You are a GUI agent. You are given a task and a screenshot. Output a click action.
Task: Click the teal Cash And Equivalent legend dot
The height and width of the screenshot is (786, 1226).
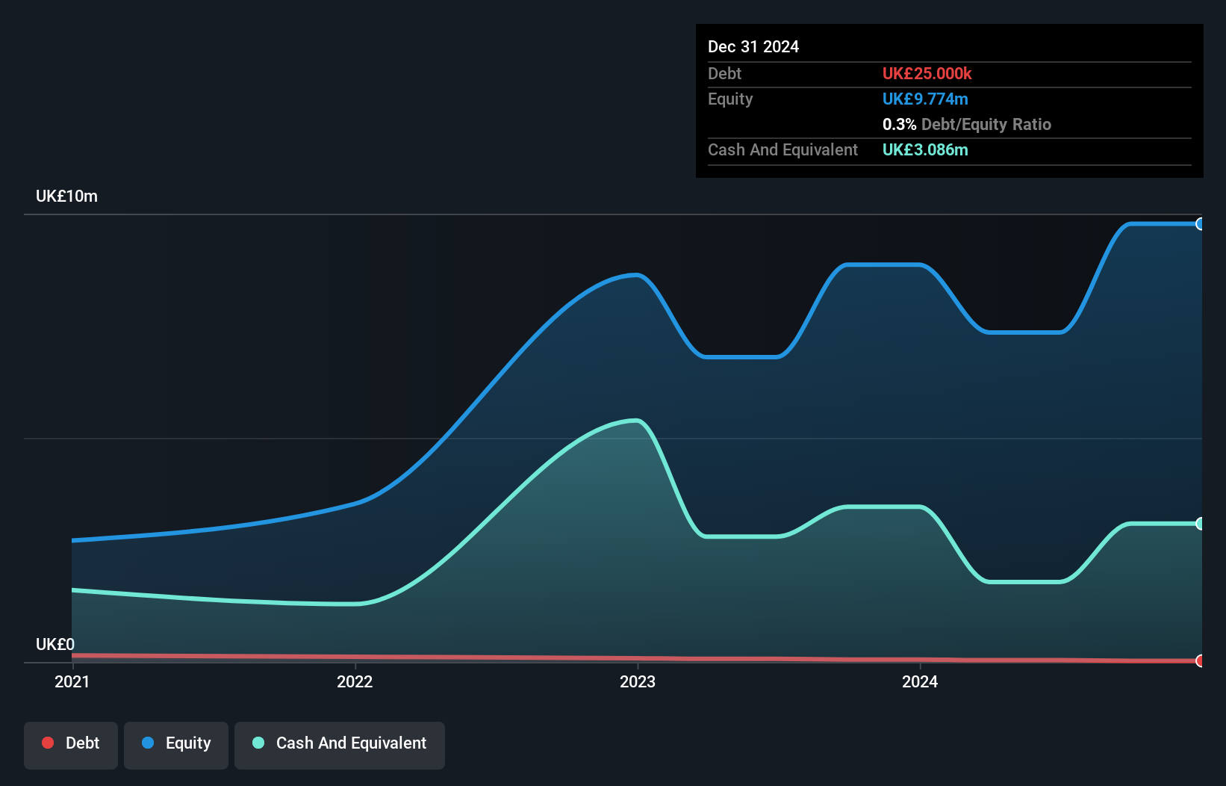click(258, 743)
